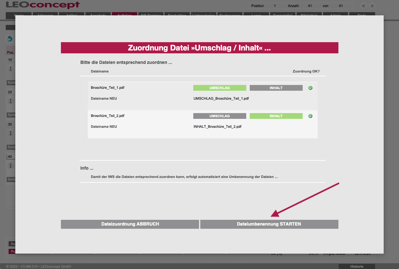Assign Broschüre_Teil_1.pdf as INHALT
Screen dimensions: 399x269
click(276, 88)
